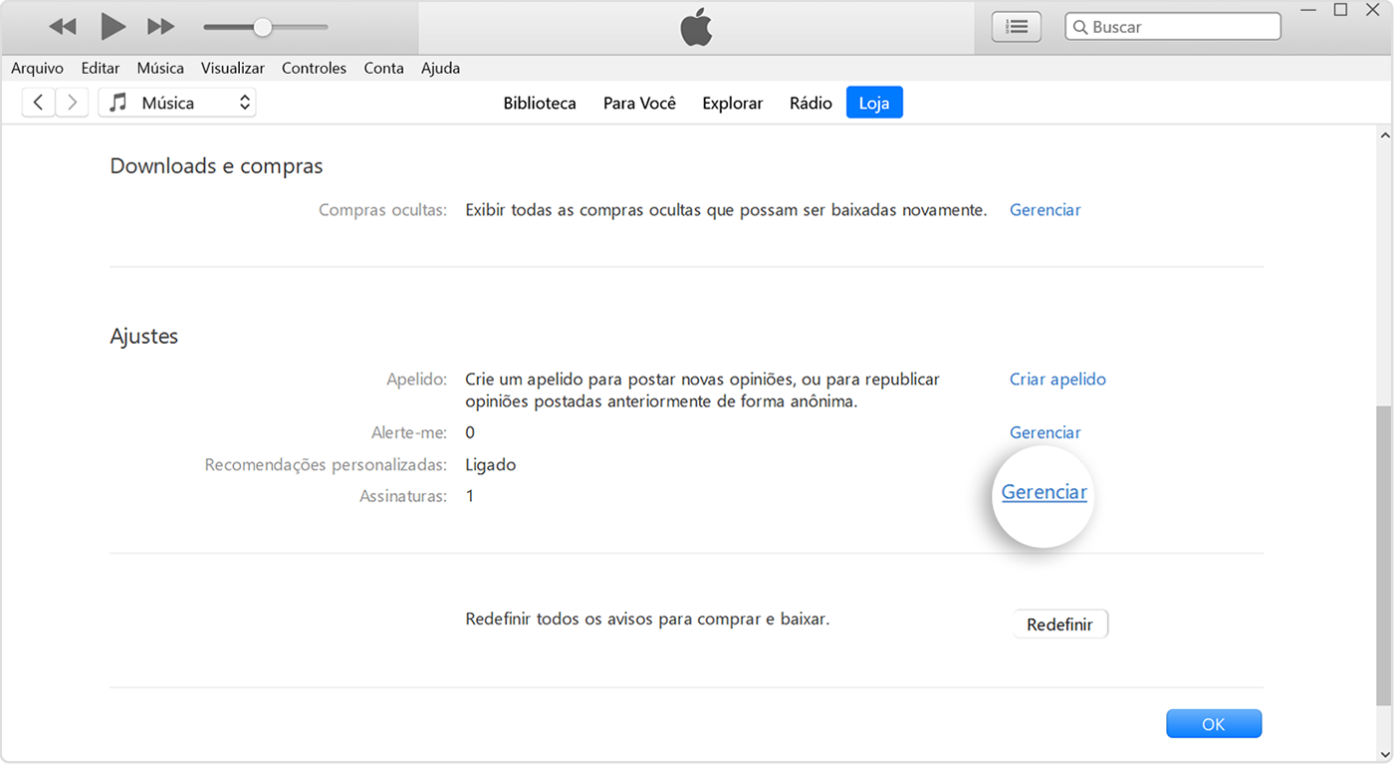This screenshot has height=765, width=1394.
Task: Click the Criar apelido link
Action: pyautogui.click(x=1057, y=379)
